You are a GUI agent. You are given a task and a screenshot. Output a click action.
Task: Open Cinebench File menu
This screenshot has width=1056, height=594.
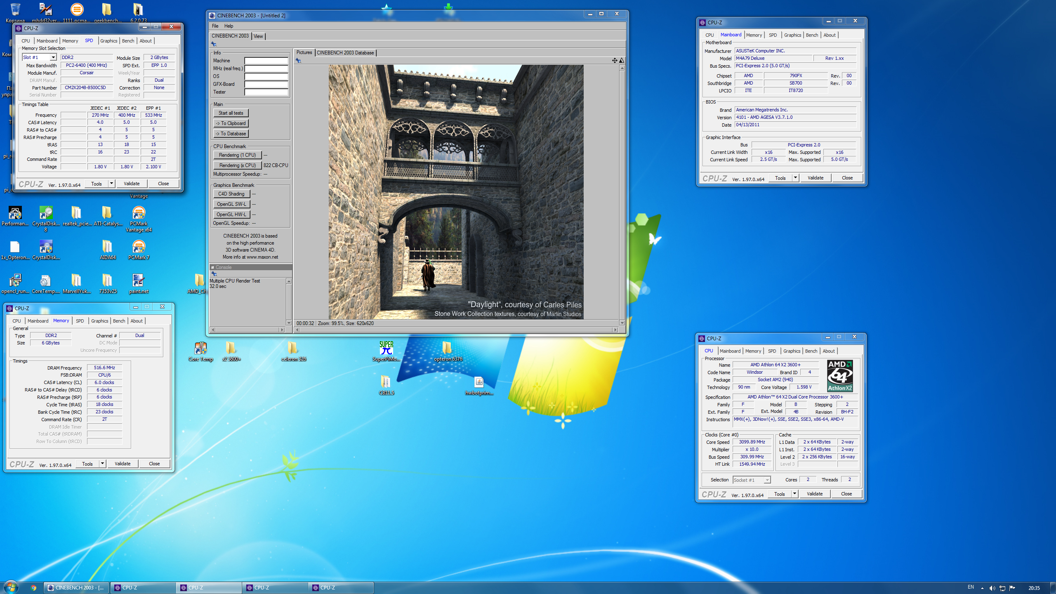click(215, 26)
